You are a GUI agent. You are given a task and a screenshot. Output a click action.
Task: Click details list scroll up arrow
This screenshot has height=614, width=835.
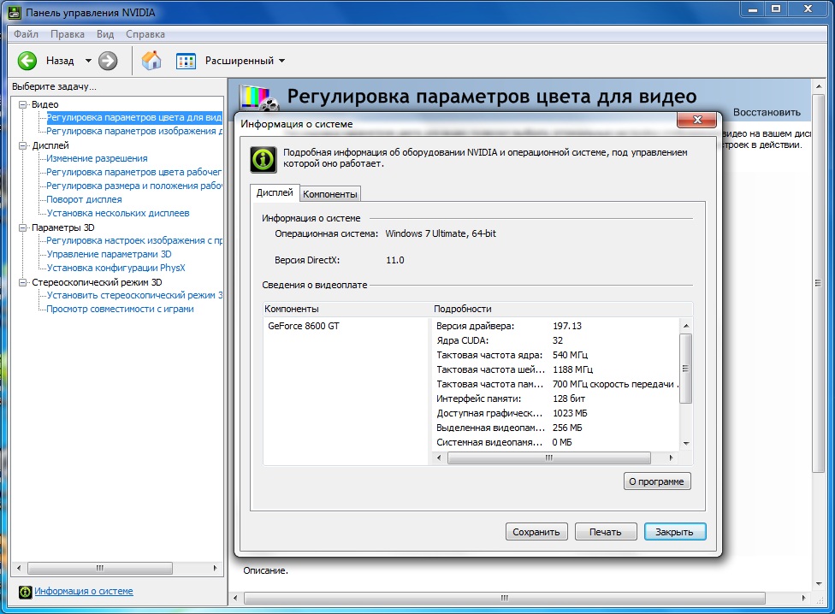coord(686,326)
